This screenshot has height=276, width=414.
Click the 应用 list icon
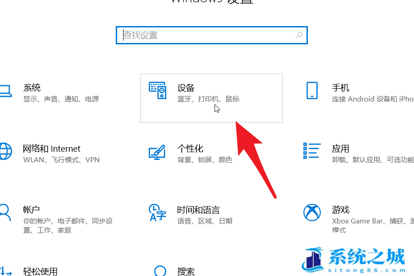click(312, 151)
